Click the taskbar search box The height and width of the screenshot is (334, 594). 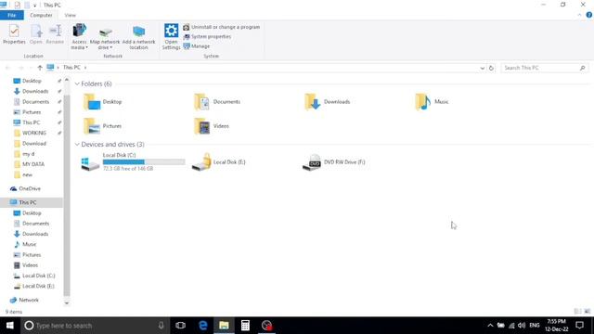coord(95,326)
